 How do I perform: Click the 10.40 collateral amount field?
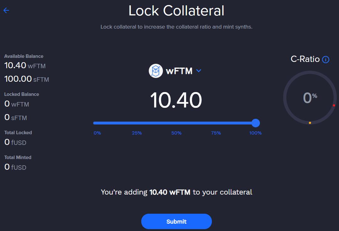176,100
